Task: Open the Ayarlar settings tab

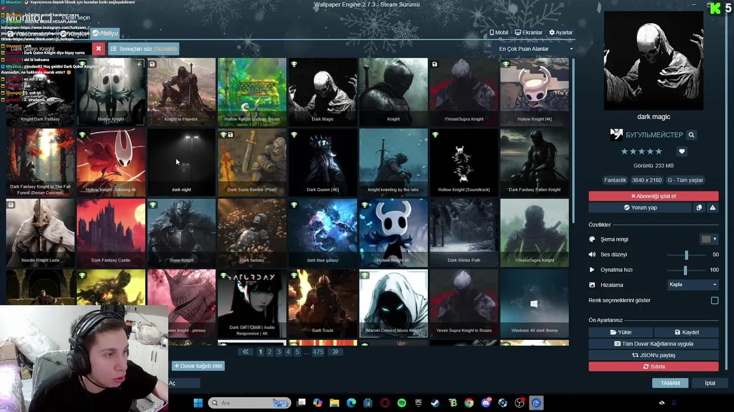Action: (x=561, y=33)
